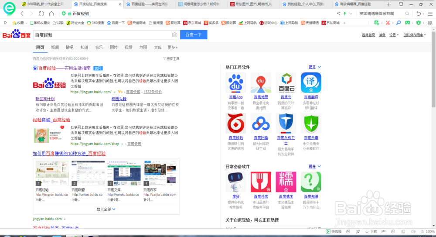Expand the bookmarks bar overflow chevron
Image resolution: width=436 pixels, height=237 pixels.
(344, 23)
